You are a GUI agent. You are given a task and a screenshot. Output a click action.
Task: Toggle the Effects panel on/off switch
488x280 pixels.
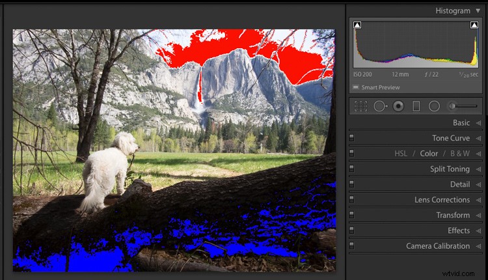(351, 230)
